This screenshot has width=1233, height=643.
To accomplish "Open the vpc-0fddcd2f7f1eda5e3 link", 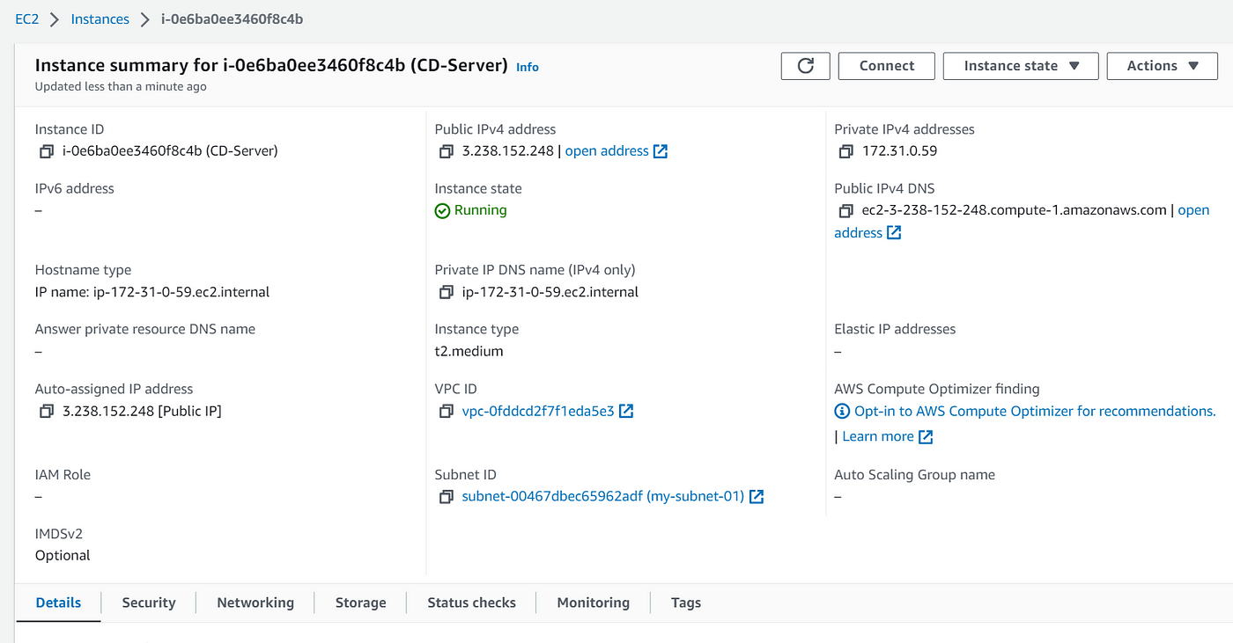I will tap(538, 411).
